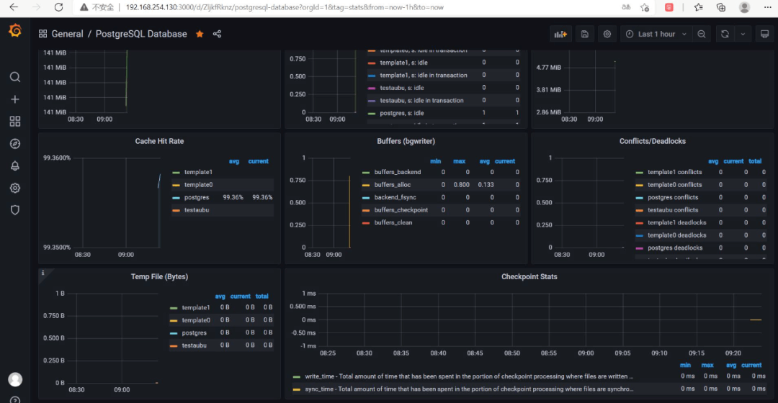
Task: Click color swatch beside write_time legend entry
Action: tap(297, 376)
